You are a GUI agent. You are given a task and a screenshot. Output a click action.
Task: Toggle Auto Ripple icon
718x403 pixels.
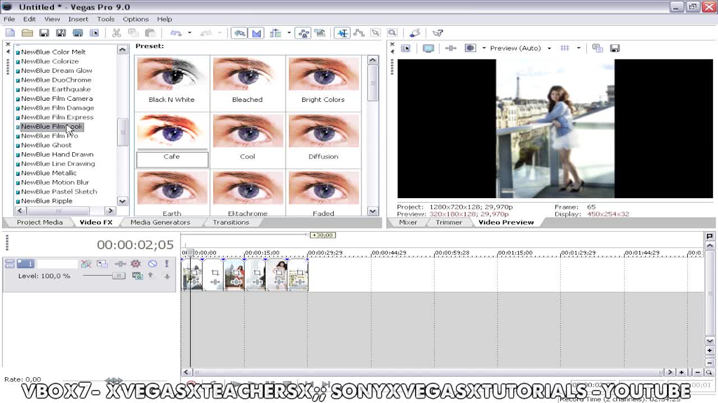(x=275, y=33)
